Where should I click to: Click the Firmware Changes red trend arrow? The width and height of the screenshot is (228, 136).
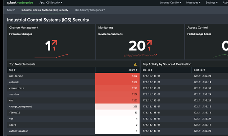click(x=54, y=42)
